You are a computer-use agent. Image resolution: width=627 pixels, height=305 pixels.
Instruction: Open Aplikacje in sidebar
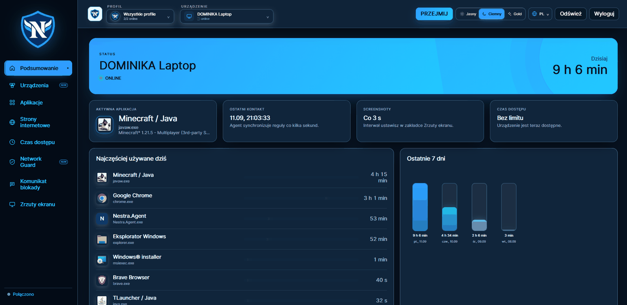coord(38,102)
